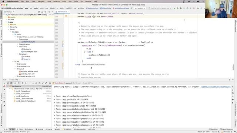This screenshot has width=237, height=133.
Task: Open the Build menu
Action: point(64,1)
